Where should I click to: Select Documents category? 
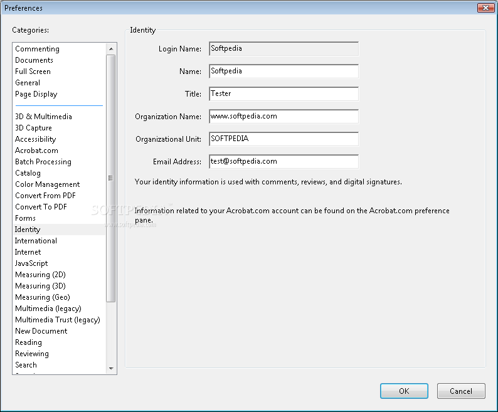click(34, 60)
